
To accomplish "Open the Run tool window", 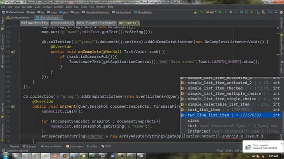I will pyautogui.click(x=92, y=146).
